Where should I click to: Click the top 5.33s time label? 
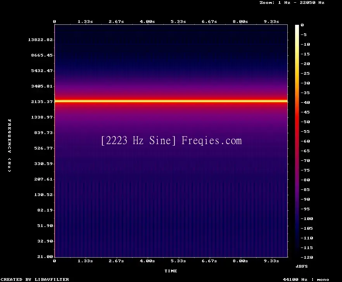point(178,22)
